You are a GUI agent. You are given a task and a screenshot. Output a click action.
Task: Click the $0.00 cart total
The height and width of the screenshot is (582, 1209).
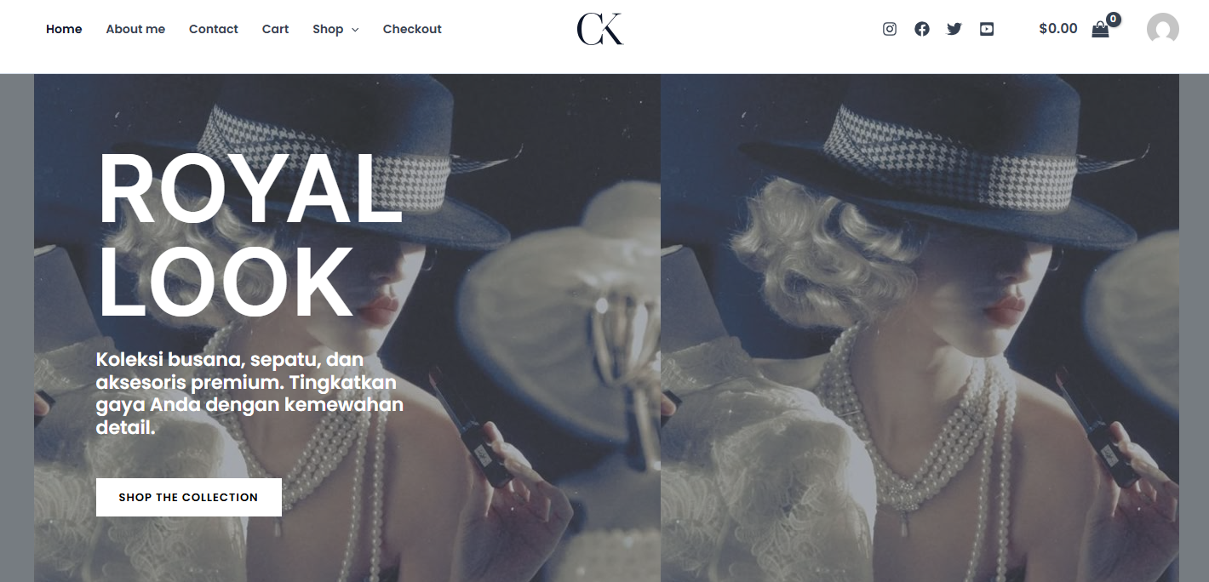[x=1058, y=29]
